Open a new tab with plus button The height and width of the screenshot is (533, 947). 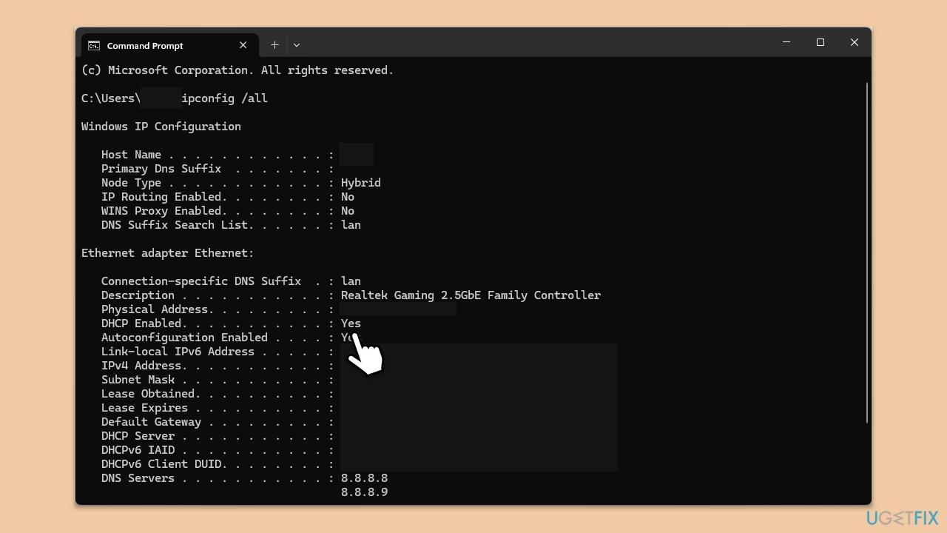coord(274,45)
